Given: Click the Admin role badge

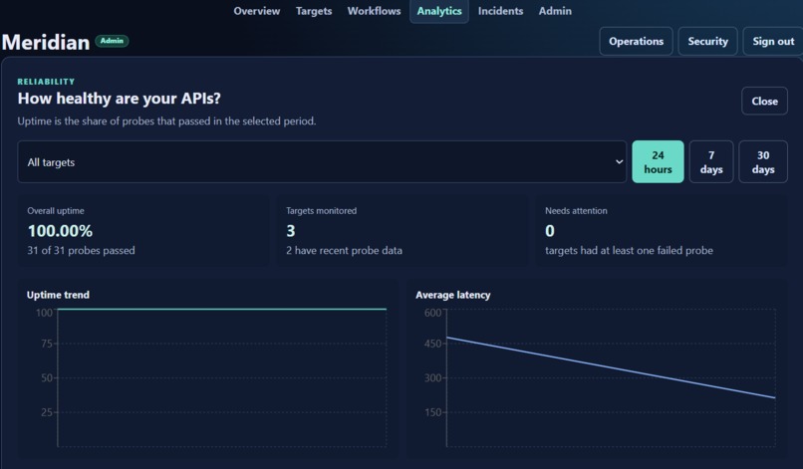Looking at the screenshot, I should coord(112,41).
